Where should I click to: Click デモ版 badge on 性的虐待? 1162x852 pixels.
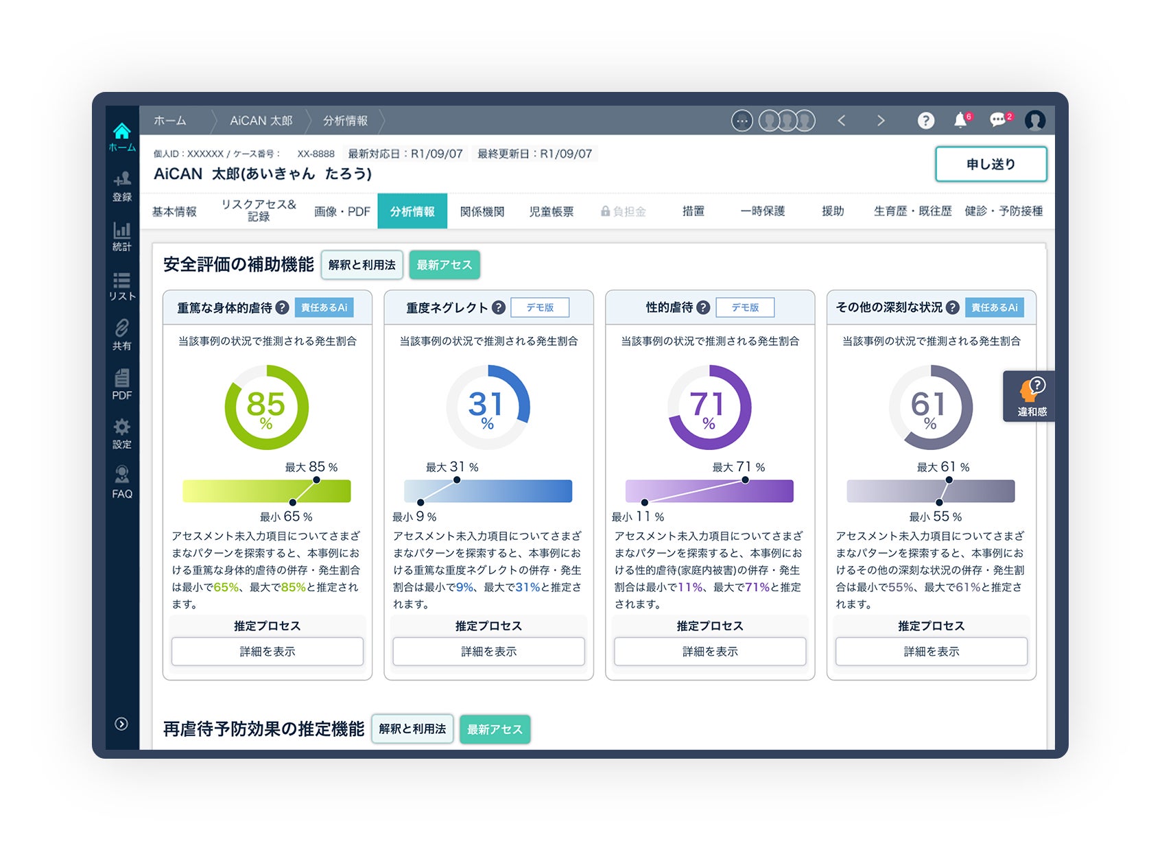click(x=745, y=307)
